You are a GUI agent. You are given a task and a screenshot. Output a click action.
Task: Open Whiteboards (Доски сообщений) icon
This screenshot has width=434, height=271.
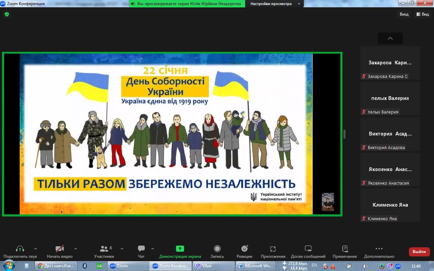308,249
